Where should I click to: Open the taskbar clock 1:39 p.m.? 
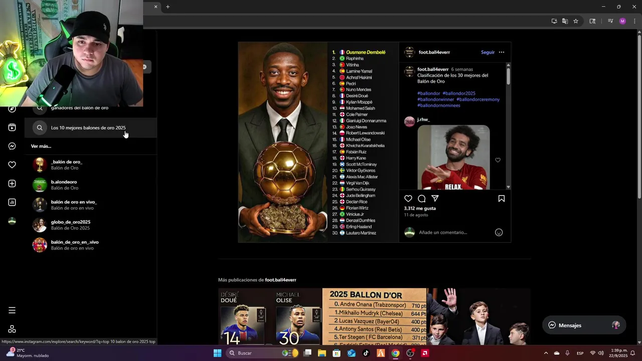(x=619, y=353)
